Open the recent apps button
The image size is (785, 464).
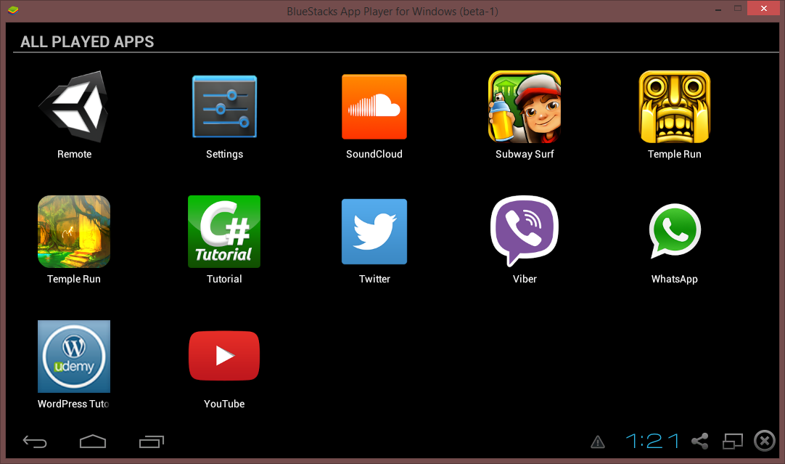152,441
